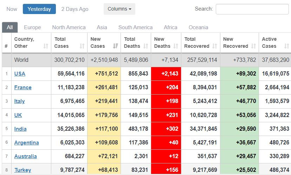Select World total recovered 257,529,114
The image size is (291, 175).
pyautogui.click(x=202, y=60)
